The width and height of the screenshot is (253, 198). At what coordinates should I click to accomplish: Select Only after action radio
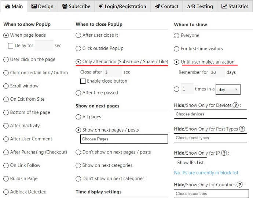pos(78,62)
